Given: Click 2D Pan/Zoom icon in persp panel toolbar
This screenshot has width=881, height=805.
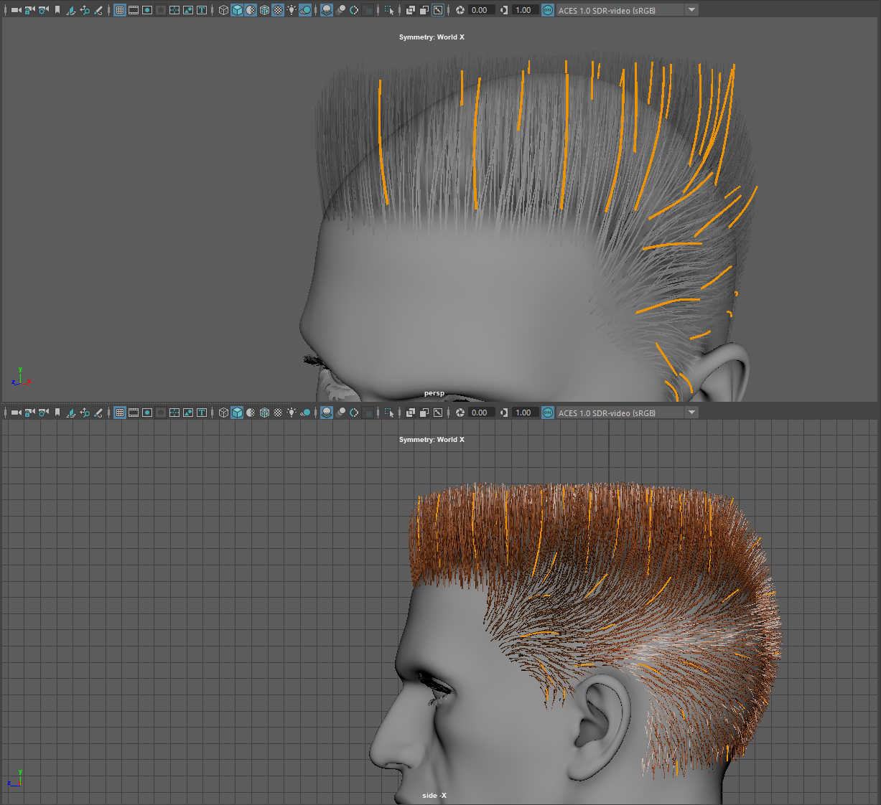Looking at the screenshot, I should (85, 10).
